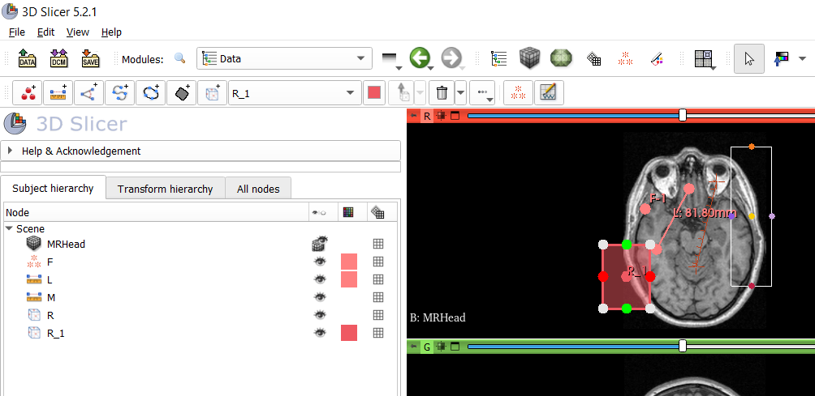Switch to the All nodes tab
This screenshot has height=396, width=815.
coord(258,189)
